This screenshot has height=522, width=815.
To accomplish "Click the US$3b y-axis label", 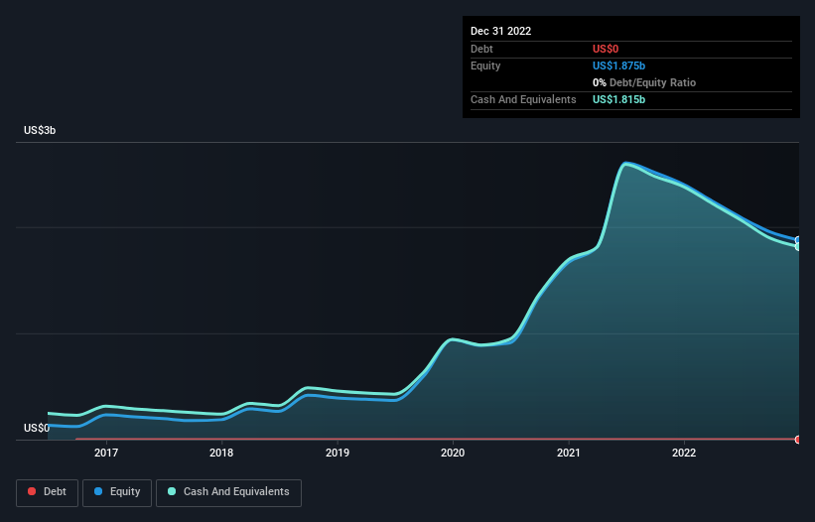I will coord(40,130).
